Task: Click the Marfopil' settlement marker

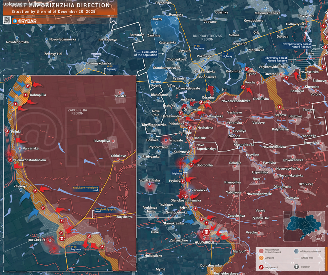Action: click(249, 251)
